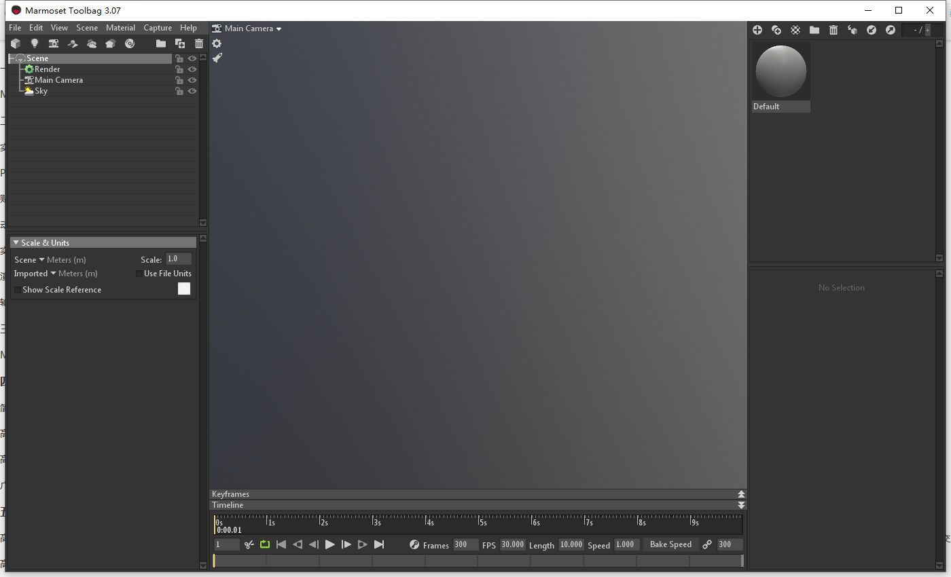Open the Imported units dropdown
The height and width of the screenshot is (577, 951).
35,274
